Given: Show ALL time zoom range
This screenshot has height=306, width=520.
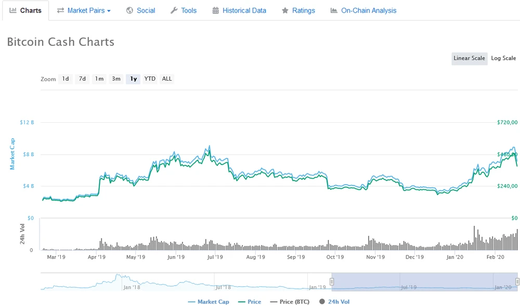Looking at the screenshot, I should coord(167,79).
